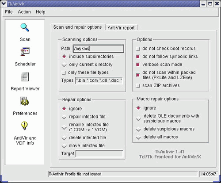Viewport: 221px width, 183px height.
Task: Select the 'only current directory' radio button
Action: tap(64, 65)
